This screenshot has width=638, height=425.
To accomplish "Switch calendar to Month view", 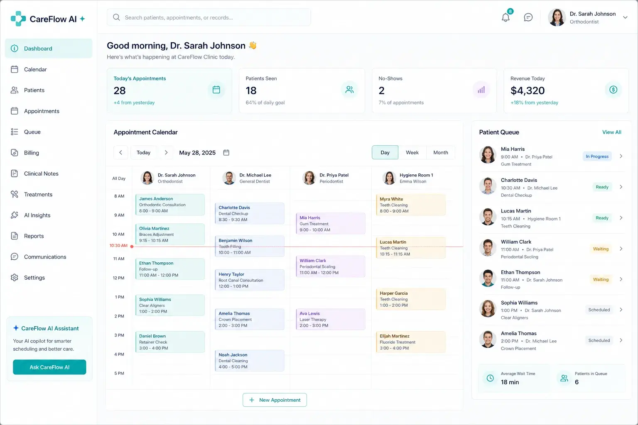I will click(441, 153).
